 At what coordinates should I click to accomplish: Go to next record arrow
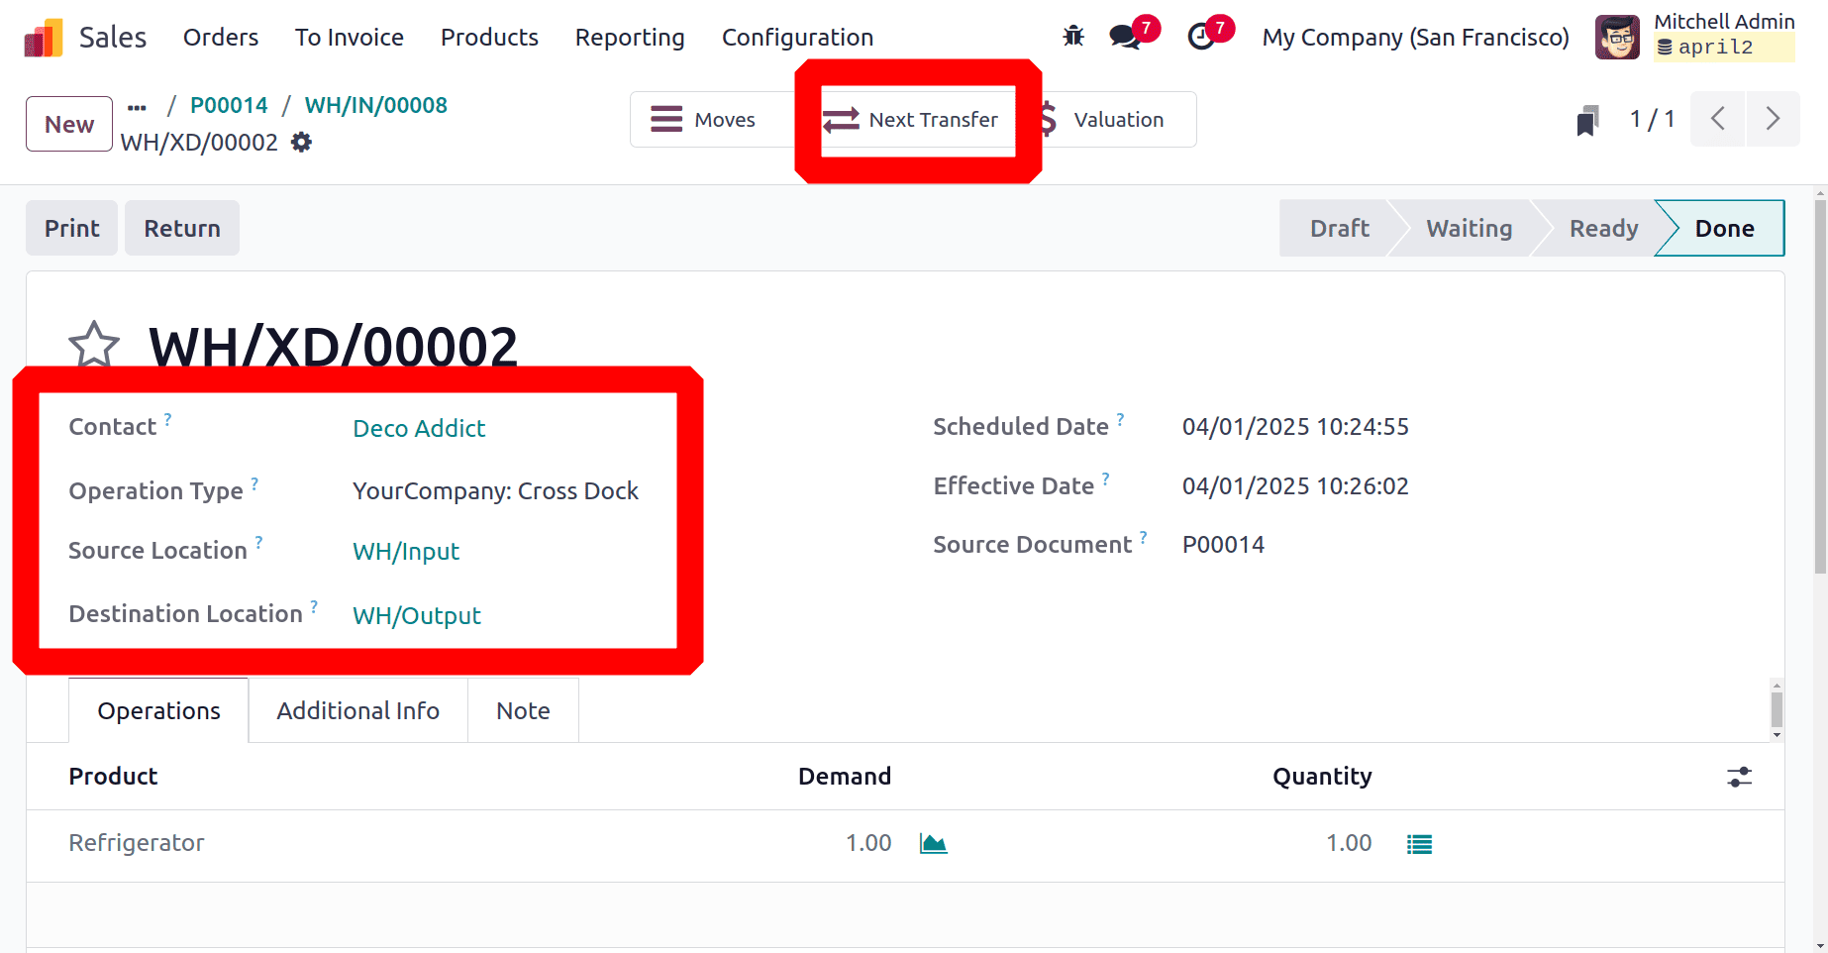tap(1773, 119)
